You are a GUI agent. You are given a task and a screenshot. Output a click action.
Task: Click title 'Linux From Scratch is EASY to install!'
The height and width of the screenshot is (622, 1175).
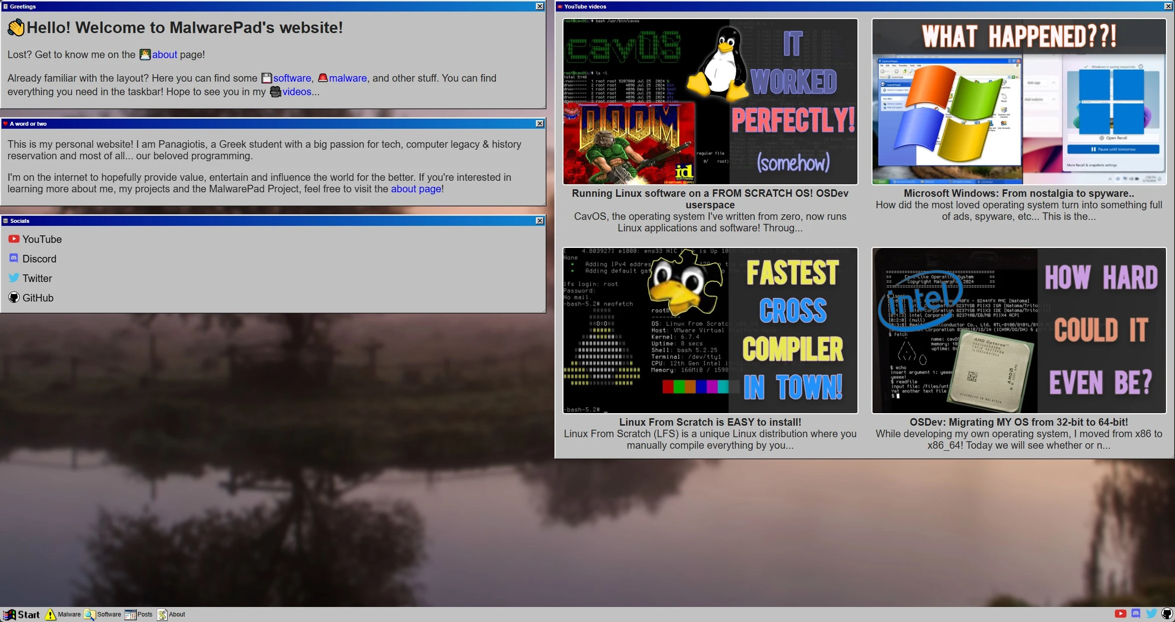click(x=710, y=422)
